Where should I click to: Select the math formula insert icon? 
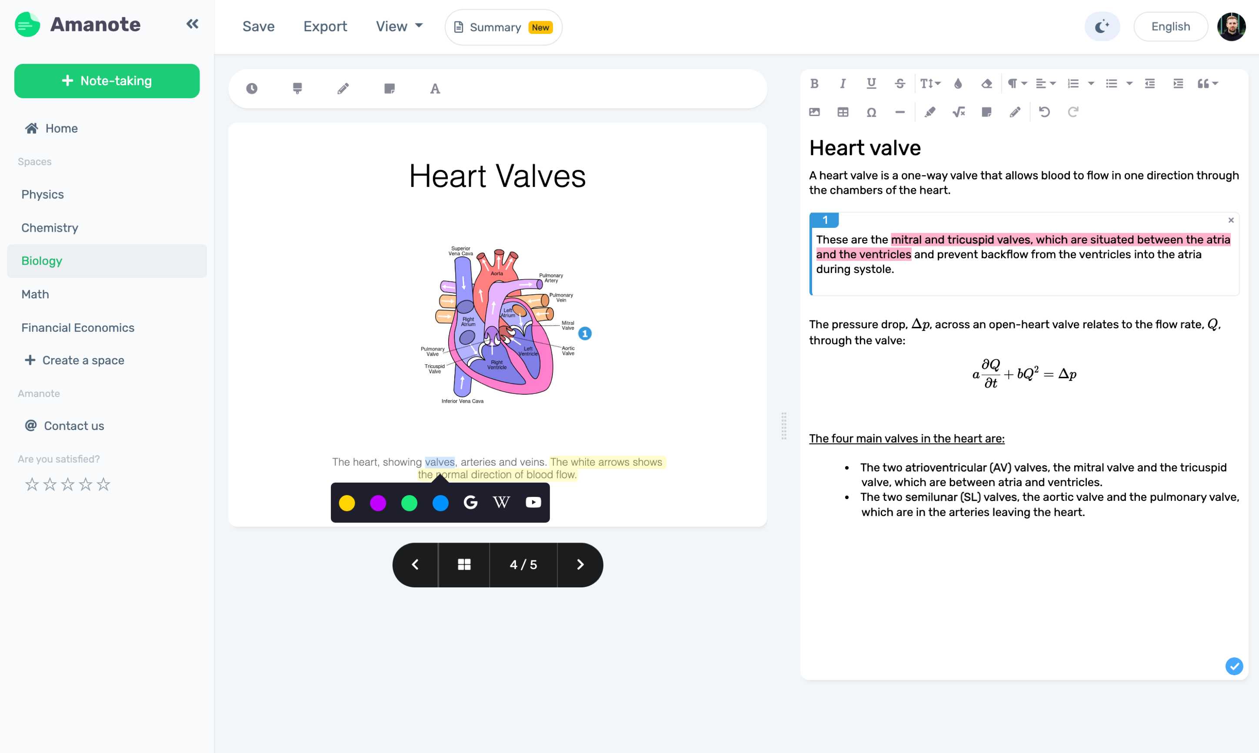(957, 111)
